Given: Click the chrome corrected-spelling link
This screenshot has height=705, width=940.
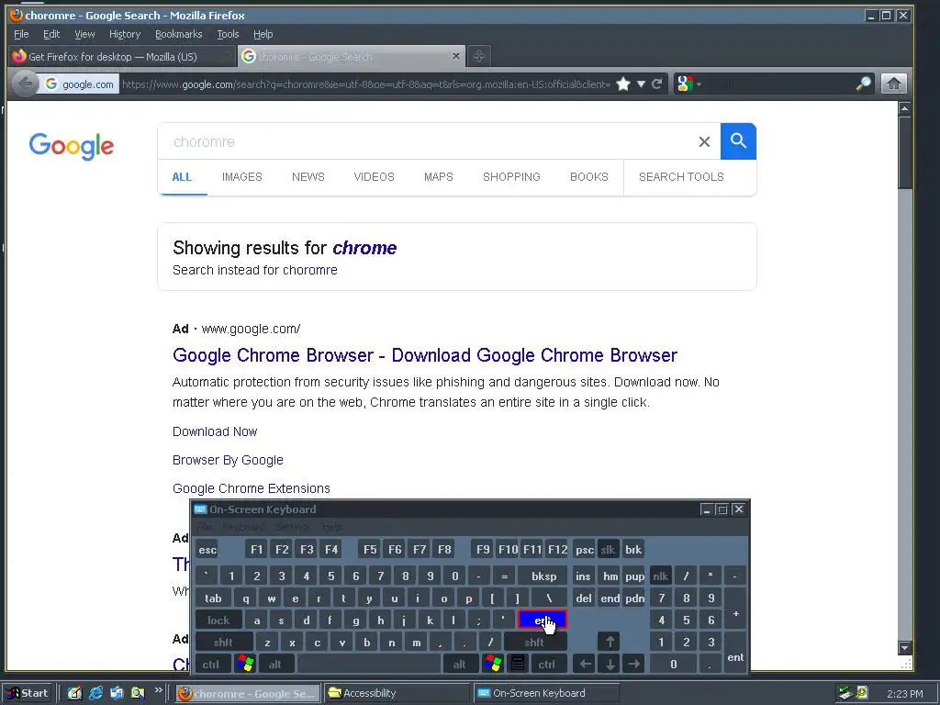Looking at the screenshot, I should 364,248.
